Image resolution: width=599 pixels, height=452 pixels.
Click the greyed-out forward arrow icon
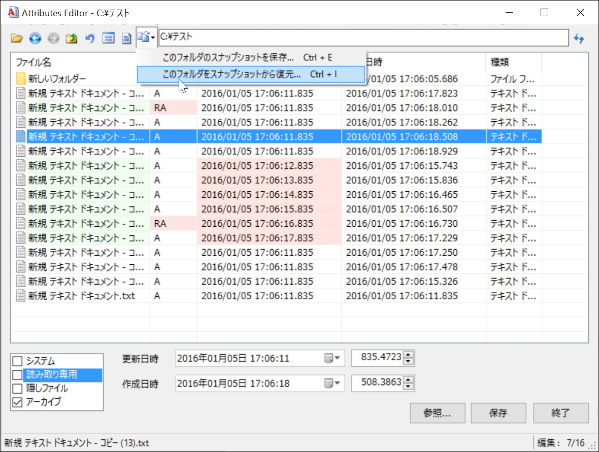tap(53, 38)
